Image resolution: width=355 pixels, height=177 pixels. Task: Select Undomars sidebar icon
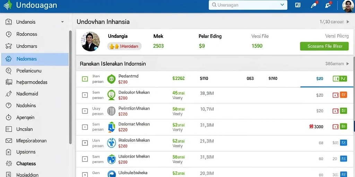8,46
